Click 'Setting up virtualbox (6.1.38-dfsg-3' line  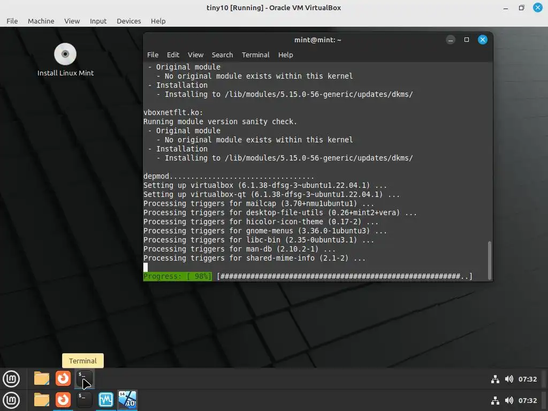coord(265,185)
